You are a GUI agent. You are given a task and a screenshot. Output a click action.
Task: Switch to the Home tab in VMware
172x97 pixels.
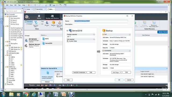coord(28,9)
